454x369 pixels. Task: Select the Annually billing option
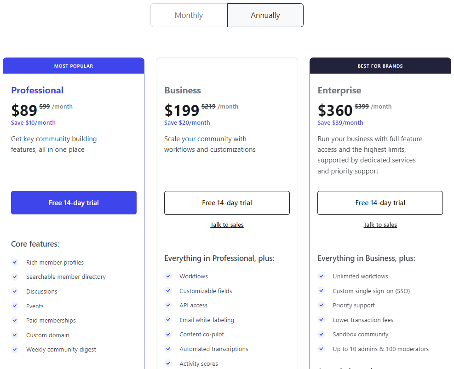coord(265,15)
